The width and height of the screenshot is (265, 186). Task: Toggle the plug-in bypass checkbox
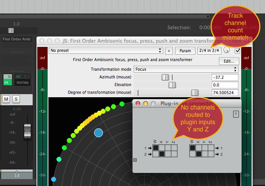[x=237, y=51]
